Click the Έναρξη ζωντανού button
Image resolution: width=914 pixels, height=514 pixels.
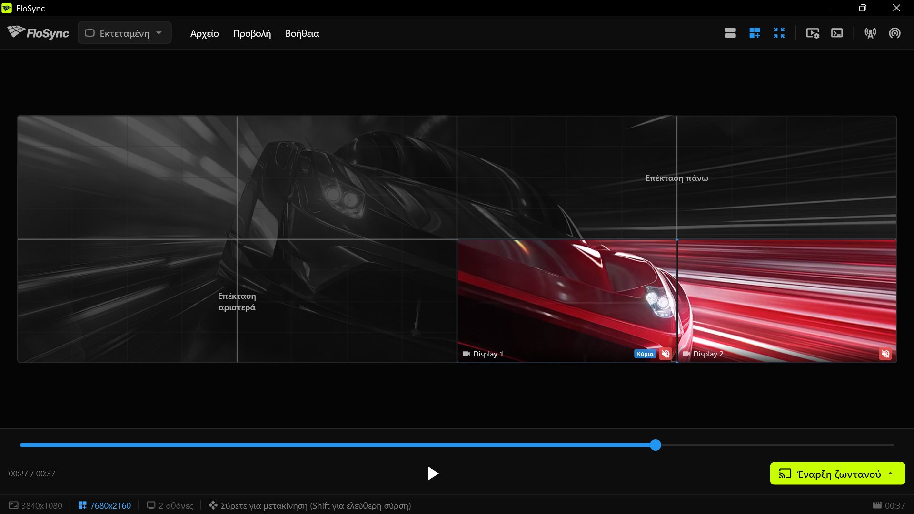pyautogui.click(x=838, y=474)
